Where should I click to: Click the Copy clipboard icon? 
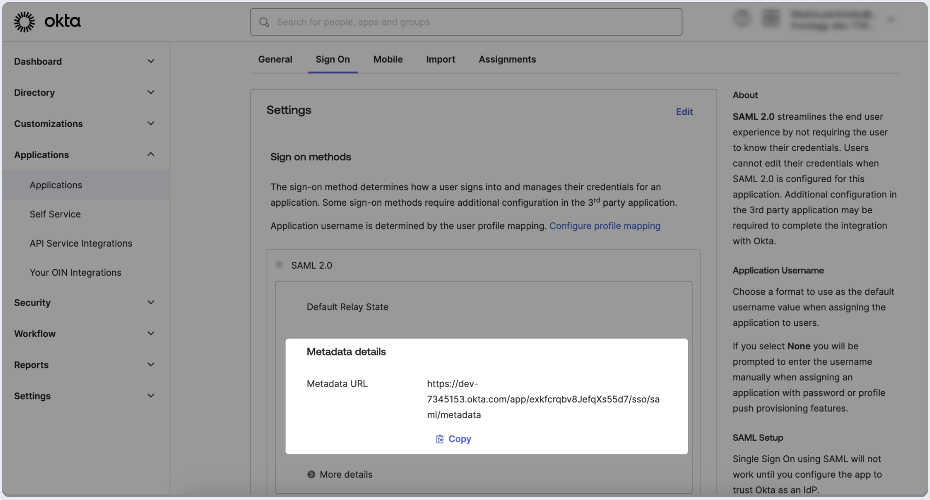440,439
